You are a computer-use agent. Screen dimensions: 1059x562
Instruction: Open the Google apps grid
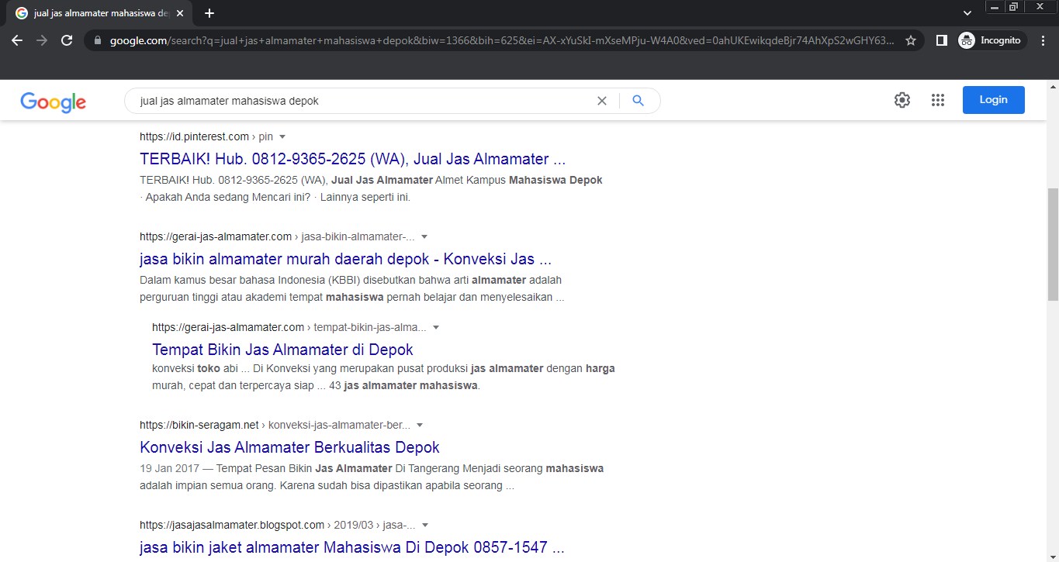point(937,100)
